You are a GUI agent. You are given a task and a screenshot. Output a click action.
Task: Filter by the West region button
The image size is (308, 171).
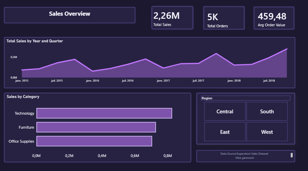[x=267, y=132]
